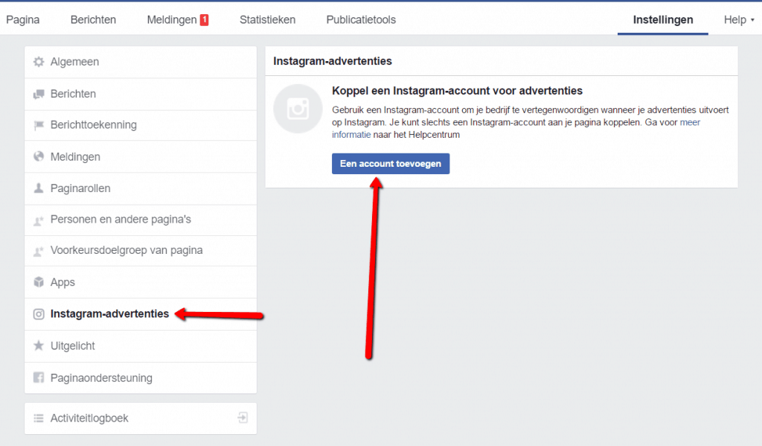Select the flag icon for Berichttoekenning

[38, 125]
